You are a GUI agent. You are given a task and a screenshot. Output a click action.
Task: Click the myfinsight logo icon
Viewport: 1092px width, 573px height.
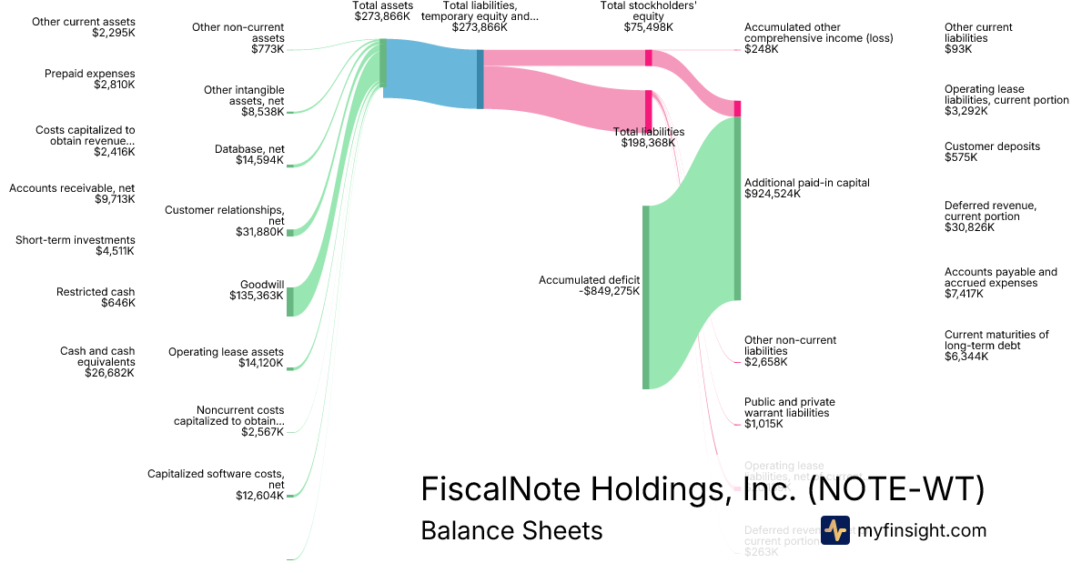pos(834,530)
